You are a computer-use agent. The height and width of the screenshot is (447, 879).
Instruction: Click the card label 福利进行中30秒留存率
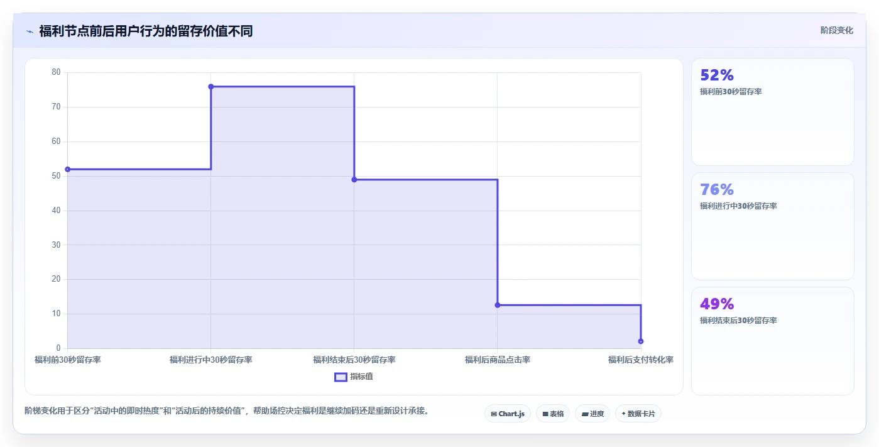738,206
